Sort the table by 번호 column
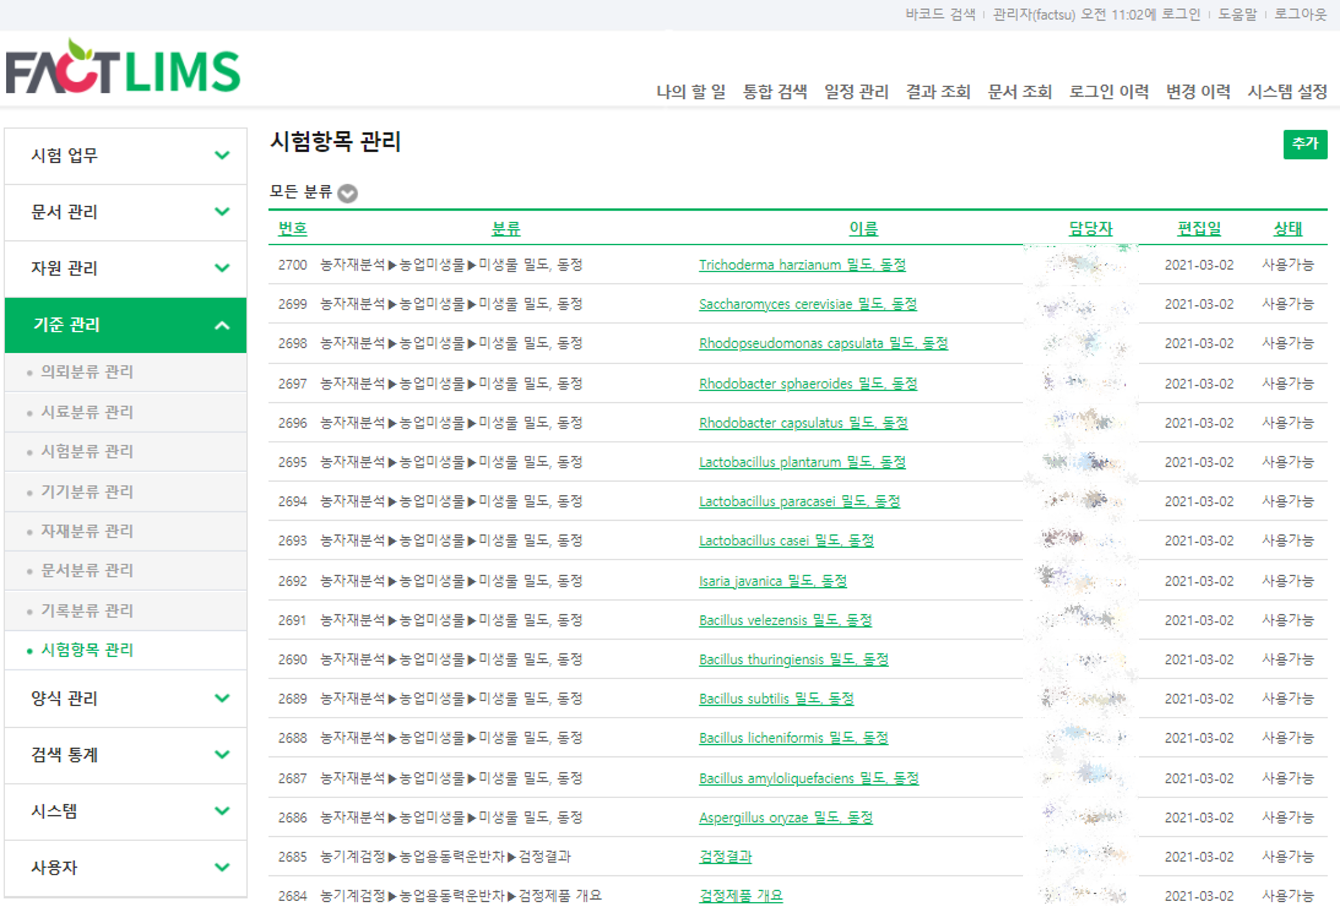Viewport: 1340px width, 907px height. (x=292, y=229)
